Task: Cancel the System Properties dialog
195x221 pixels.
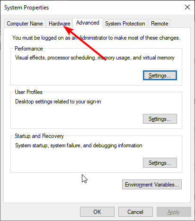Action: pyautogui.click(x=135, y=212)
